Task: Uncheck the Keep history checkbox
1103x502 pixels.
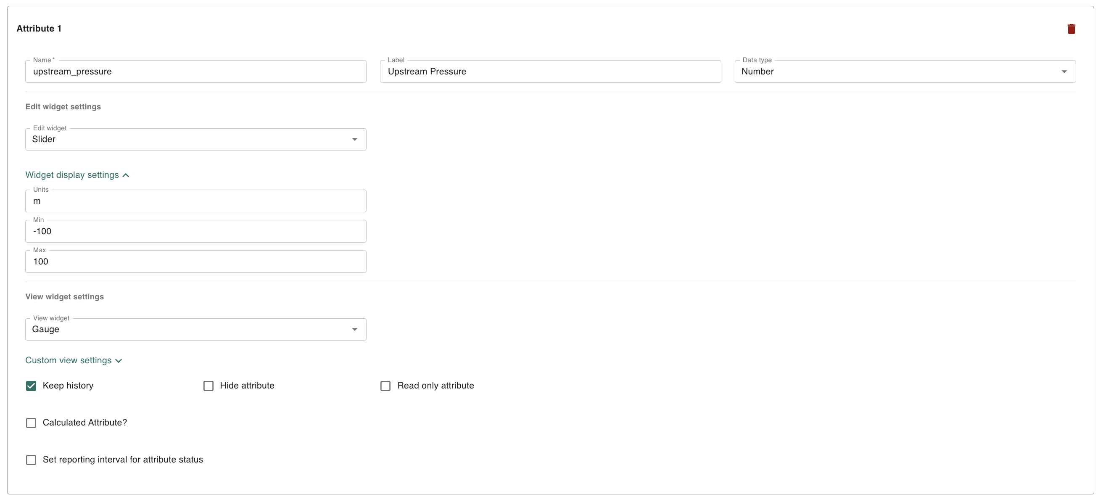Action: click(x=31, y=386)
